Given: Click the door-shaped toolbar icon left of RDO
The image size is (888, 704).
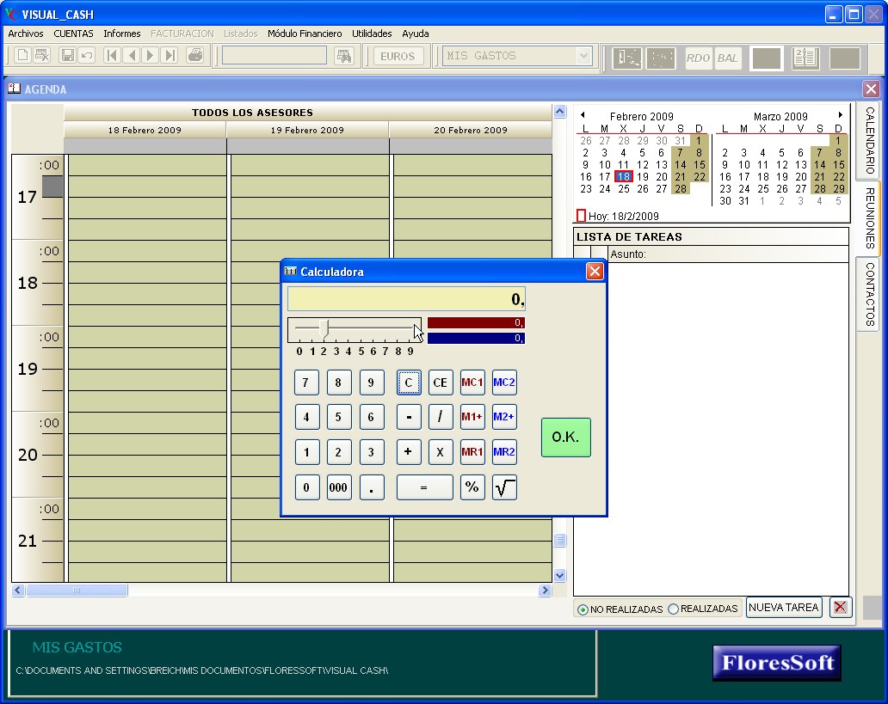Looking at the screenshot, I should (627, 58).
